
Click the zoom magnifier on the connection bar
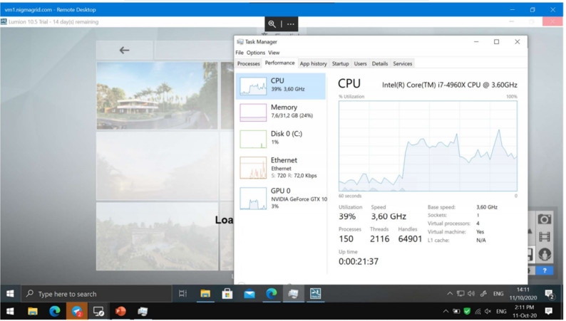[x=272, y=24]
